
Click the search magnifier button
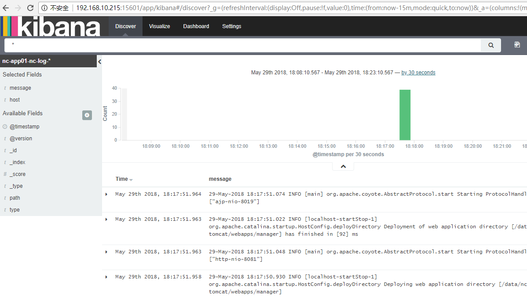(490, 45)
